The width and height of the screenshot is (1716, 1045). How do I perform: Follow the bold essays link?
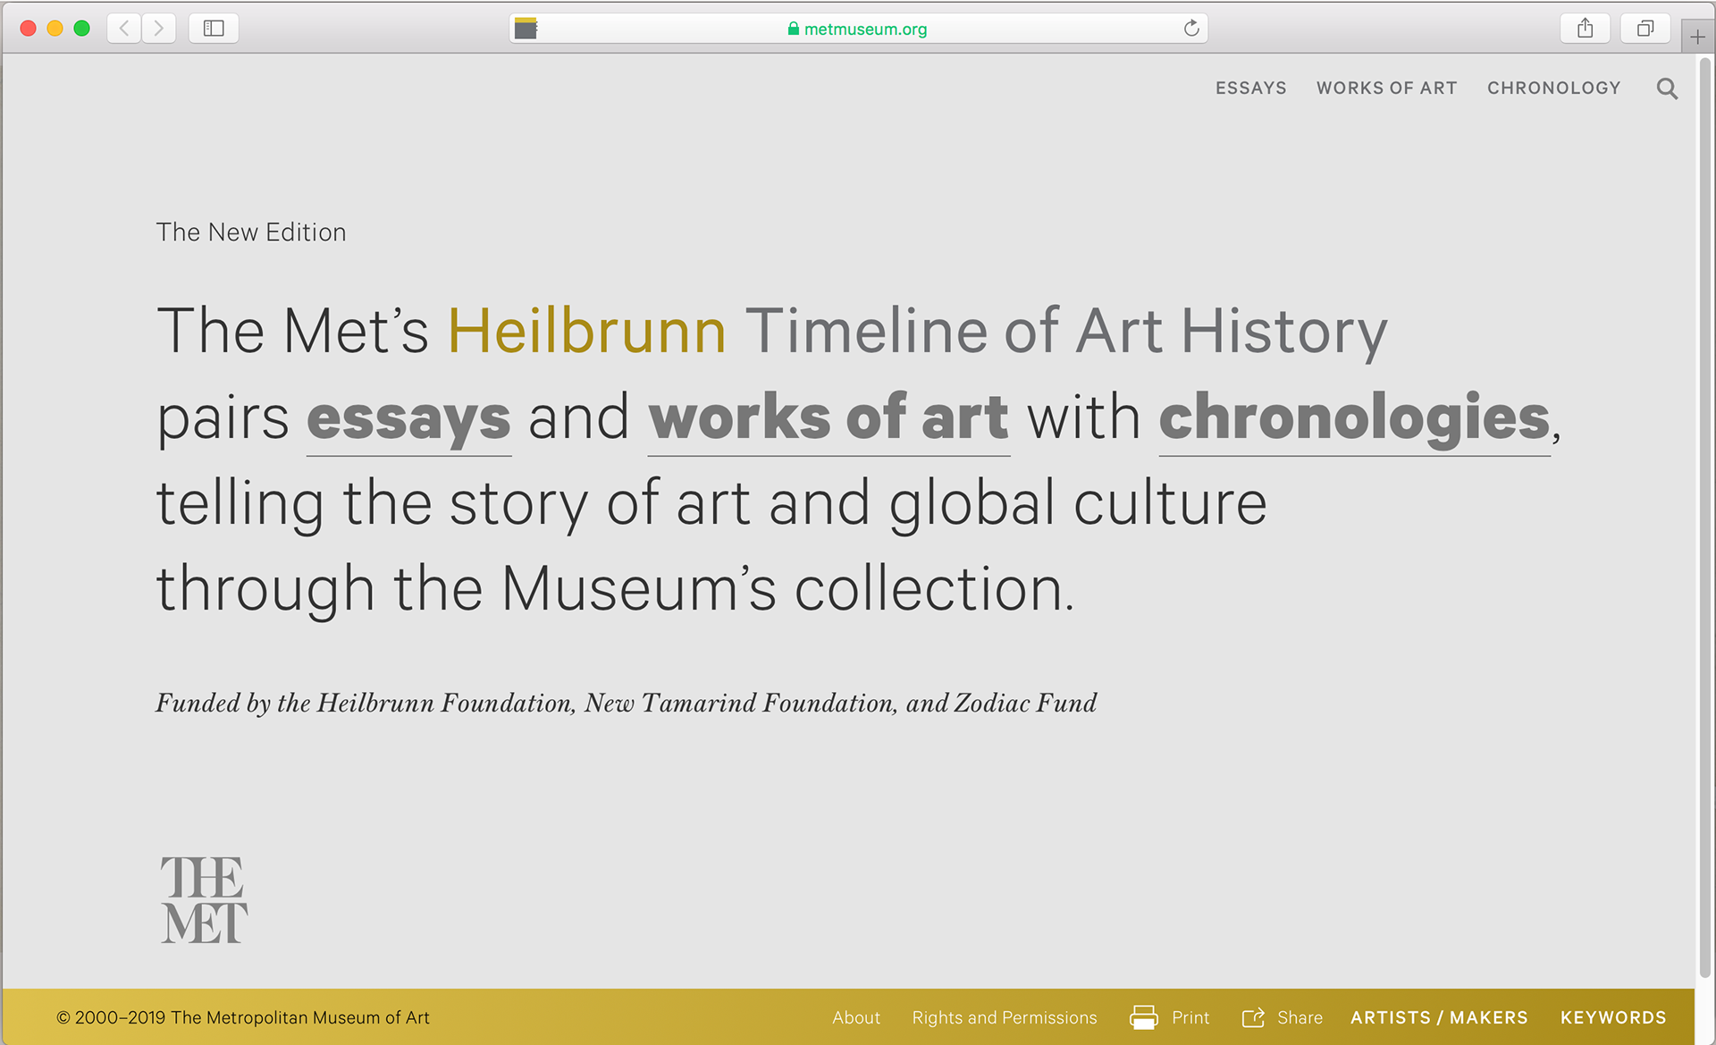[x=408, y=420]
